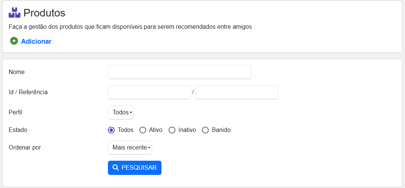Focus the Id input field
This screenshot has height=188, width=405.
click(x=149, y=92)
